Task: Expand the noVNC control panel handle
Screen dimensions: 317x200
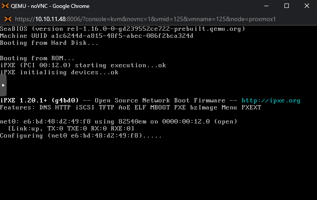Action: pyautogui.click(x=3, y=82)
